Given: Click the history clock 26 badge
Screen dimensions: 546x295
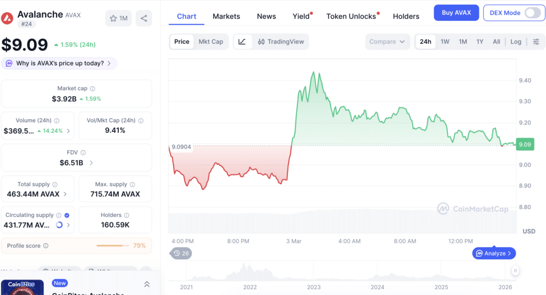Looking at the screenshot, I should [x=181, y=253].
